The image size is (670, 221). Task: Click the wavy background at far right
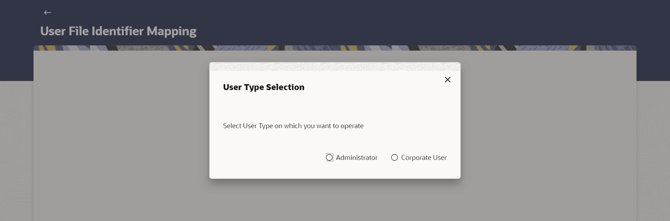pyautogui.click(x=653, y=151)
